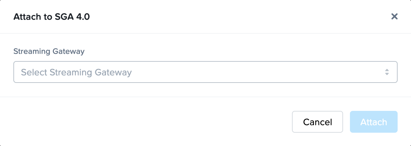Toggle the gateway selector's sort-arrow icon

point(387,72)
